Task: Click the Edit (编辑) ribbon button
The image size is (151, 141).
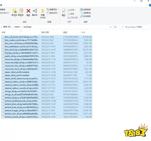Action: tap(72, 14)
